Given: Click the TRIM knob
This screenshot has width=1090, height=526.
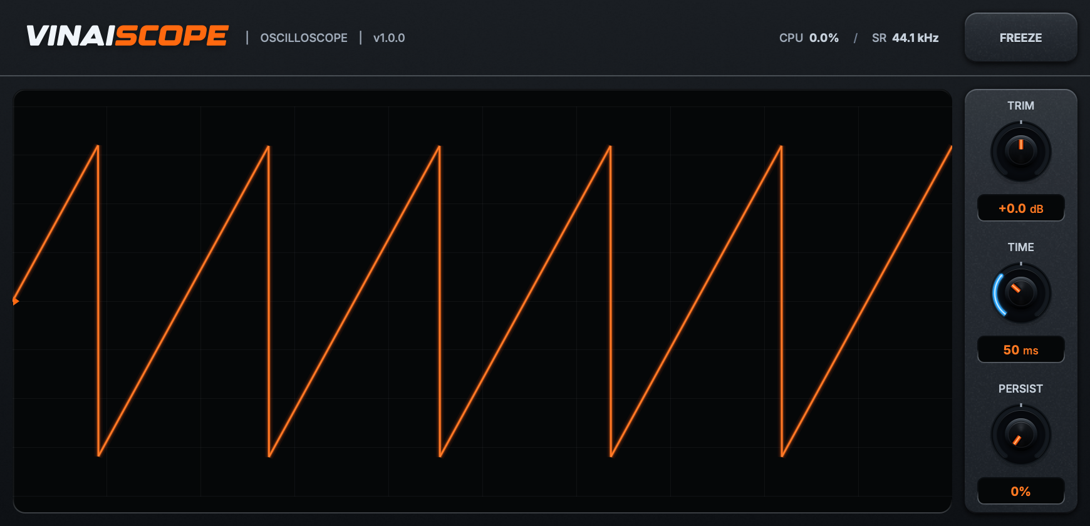Looking at the screenshot, I should tap(1020, 152).
